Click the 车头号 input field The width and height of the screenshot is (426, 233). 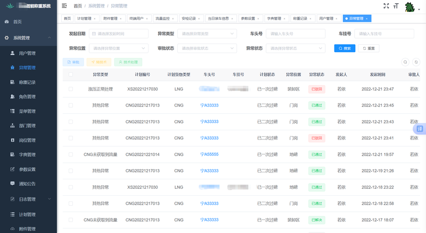point(294,34)
